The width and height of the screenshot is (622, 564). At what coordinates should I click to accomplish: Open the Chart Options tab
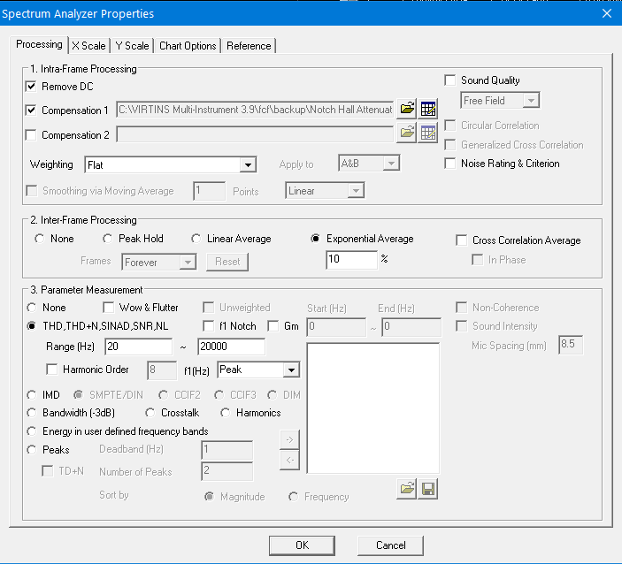(x=188, y=46)
